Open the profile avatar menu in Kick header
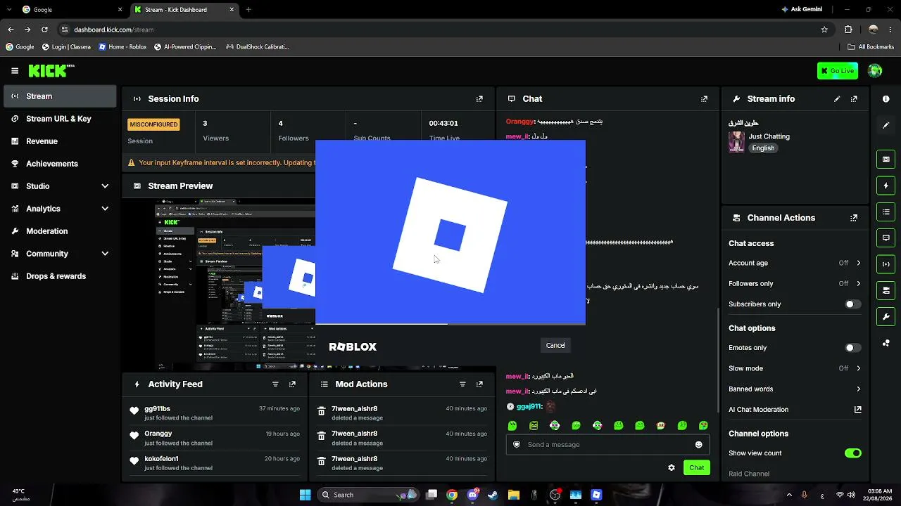 pyautogui.click(x=875, y=71)
